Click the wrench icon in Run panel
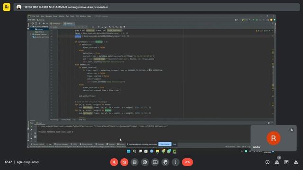Image resolution: width=303 pixels, height=170 pixels. tap(31, 130)
